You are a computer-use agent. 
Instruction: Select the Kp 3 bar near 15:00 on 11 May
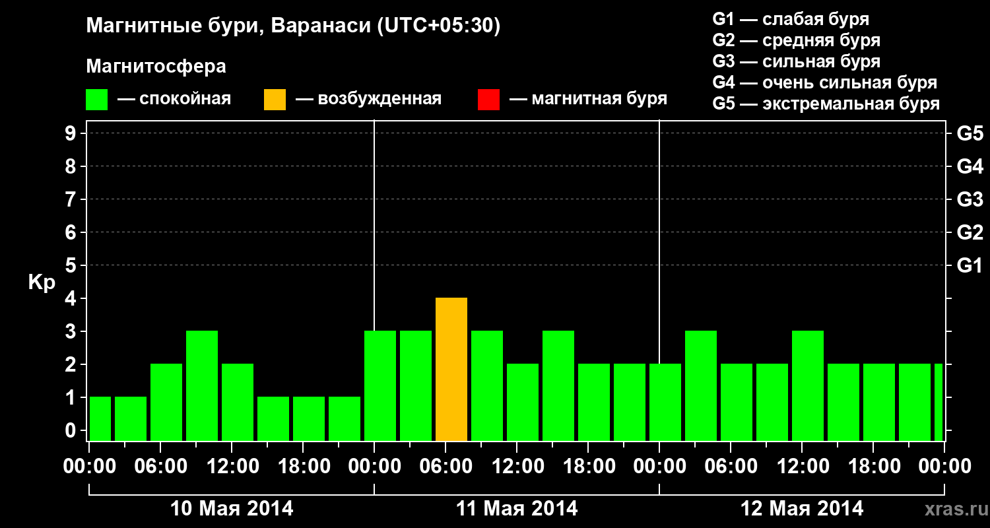[x=558, y=385]
